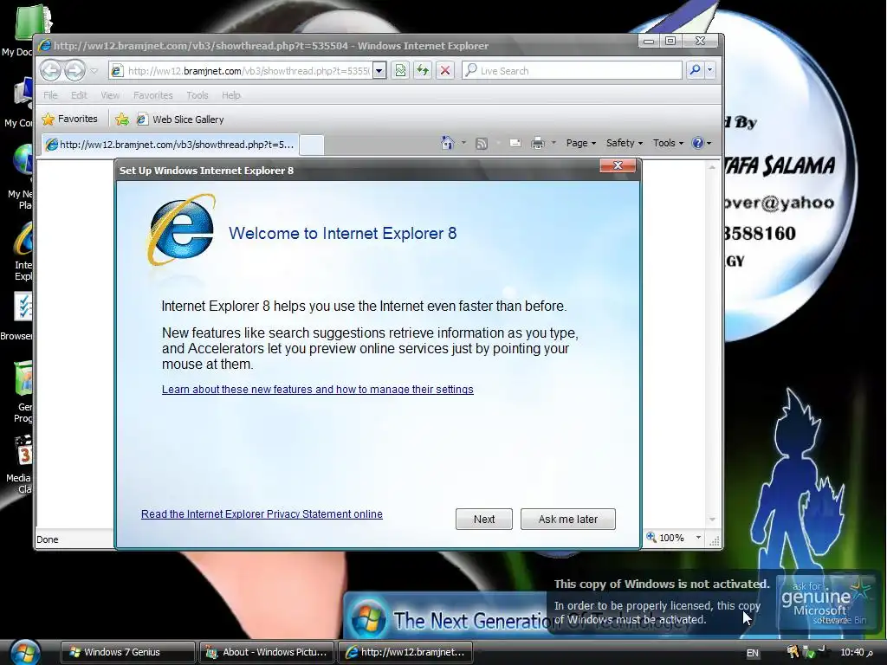
Task: Click the Windows Start orb
Action: (25, 652)
